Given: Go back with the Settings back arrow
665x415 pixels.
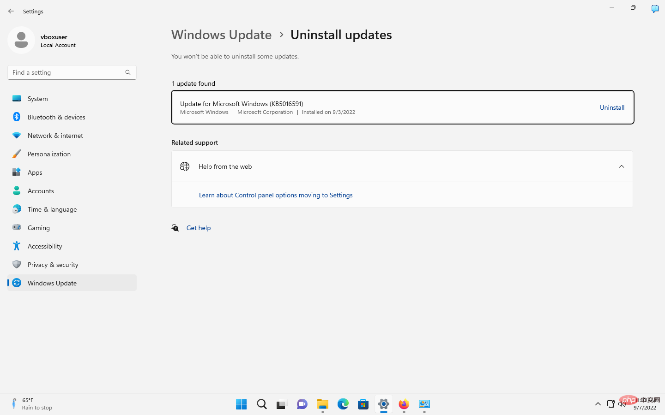Looking at the screenshot, I should pyautogui.click(x=11, y=11).
